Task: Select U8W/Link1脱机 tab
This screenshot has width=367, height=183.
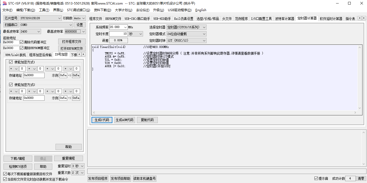Action: (16, 55)
